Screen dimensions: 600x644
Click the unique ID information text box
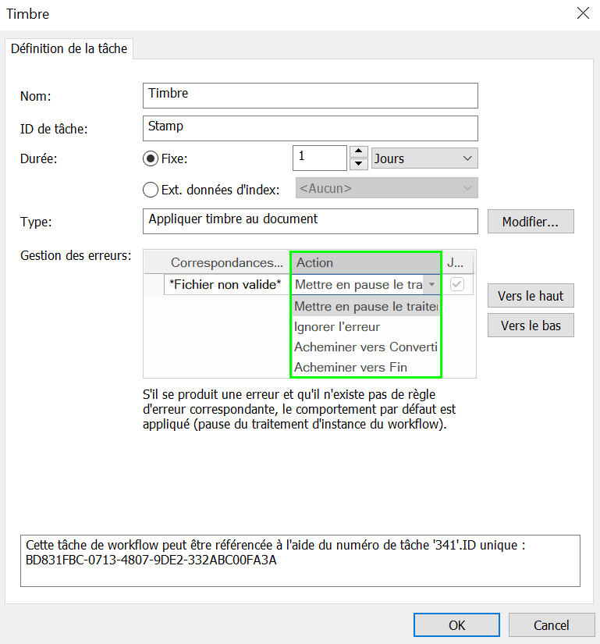pyautogui.click(x=300, y=560)
